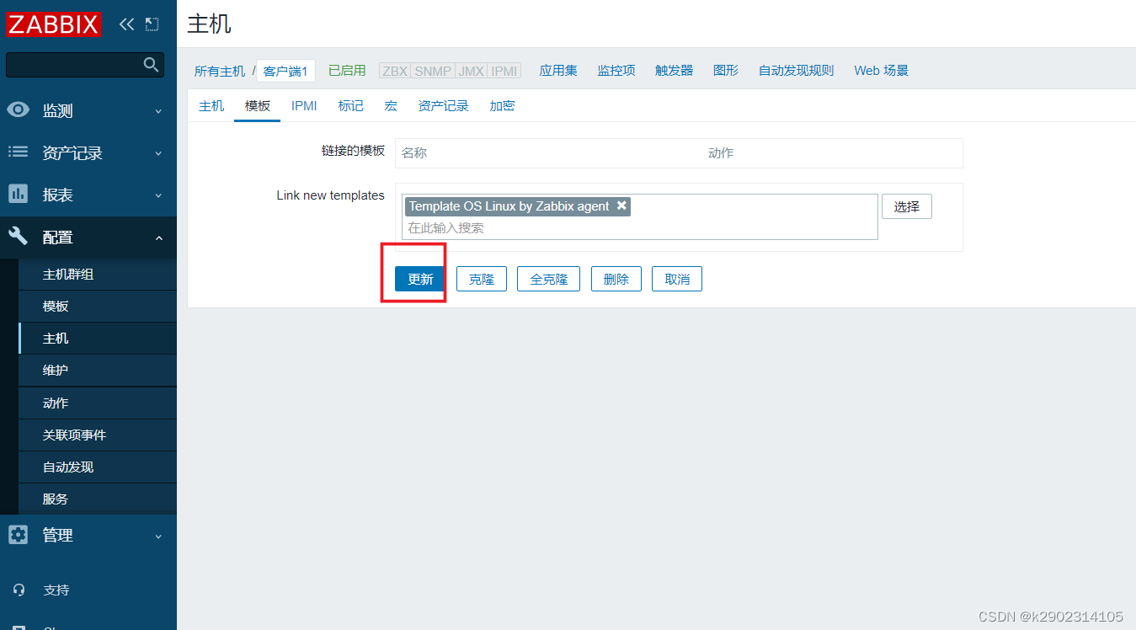This screenshot has height=630, width=1136.
Task: Click the 配置 wrench icon
Action: (x=19, y=237)
